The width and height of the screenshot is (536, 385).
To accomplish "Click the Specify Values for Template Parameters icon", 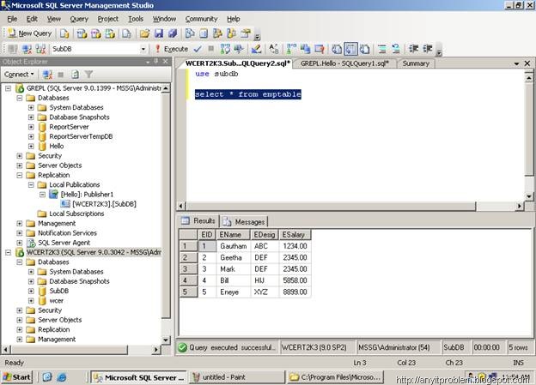I will click(x=274, y=49).
